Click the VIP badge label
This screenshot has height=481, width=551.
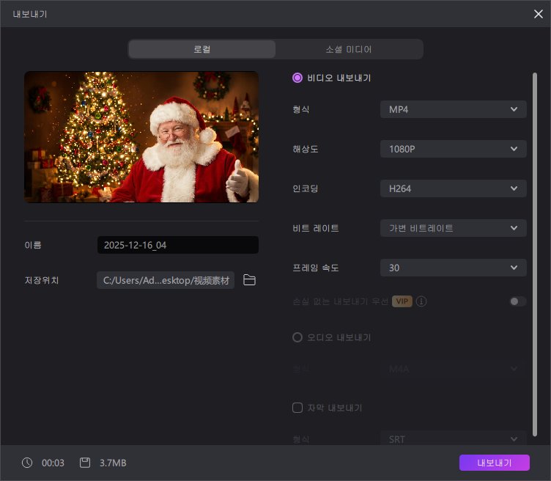pyautogui.click(x=402, y=301)
